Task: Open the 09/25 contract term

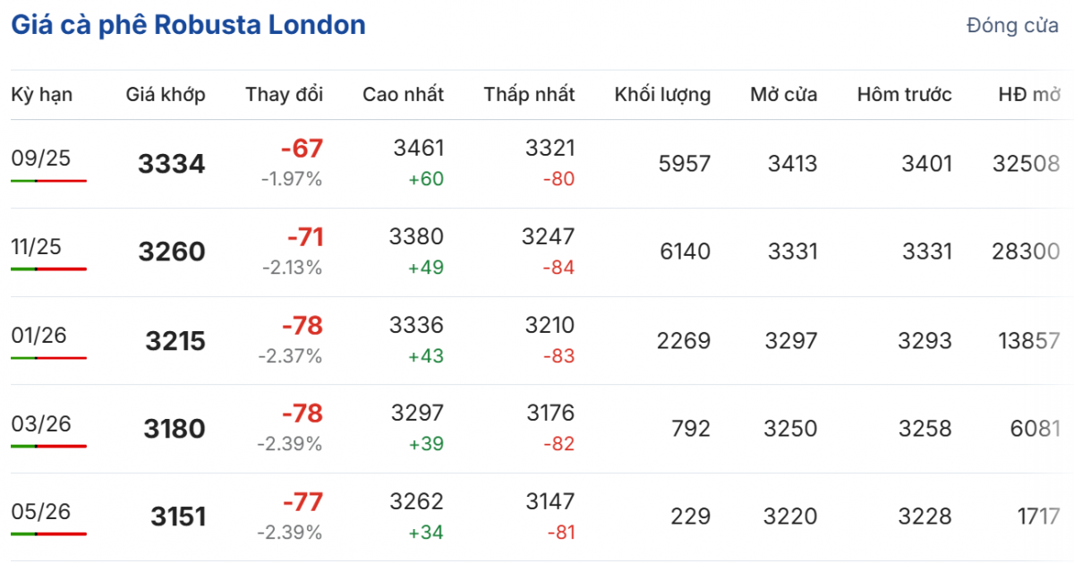Action: point(41,158)
